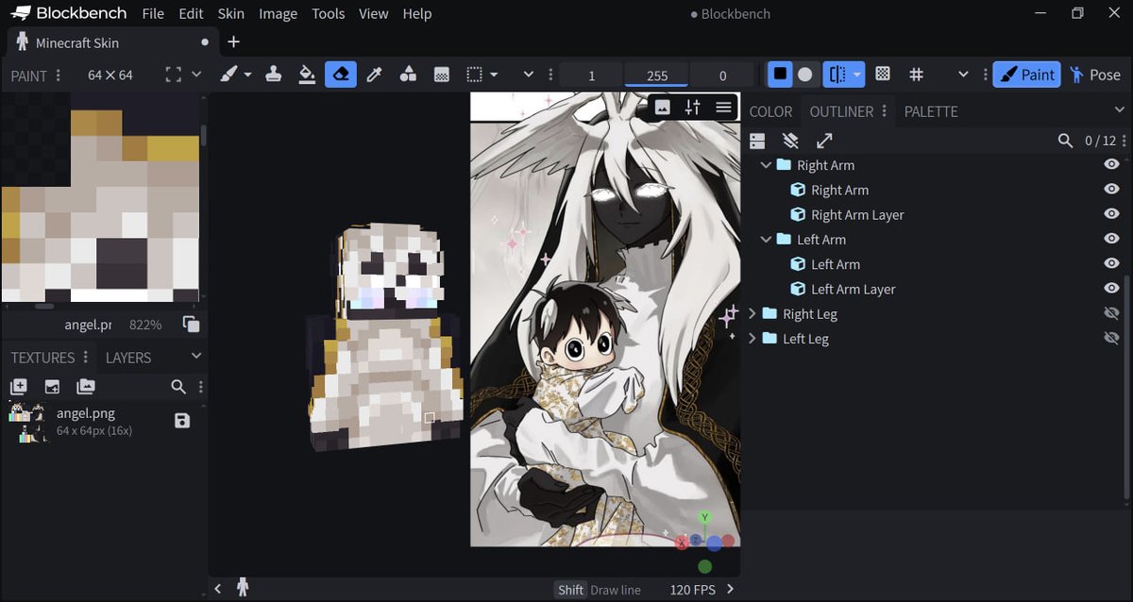Screen dimensions: 1133x602
Task: Select the Left Arm cube in outliner
Action: tap(836, 264)
